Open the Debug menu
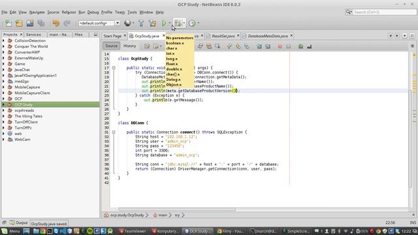418x235 pixels. point(93,12)
